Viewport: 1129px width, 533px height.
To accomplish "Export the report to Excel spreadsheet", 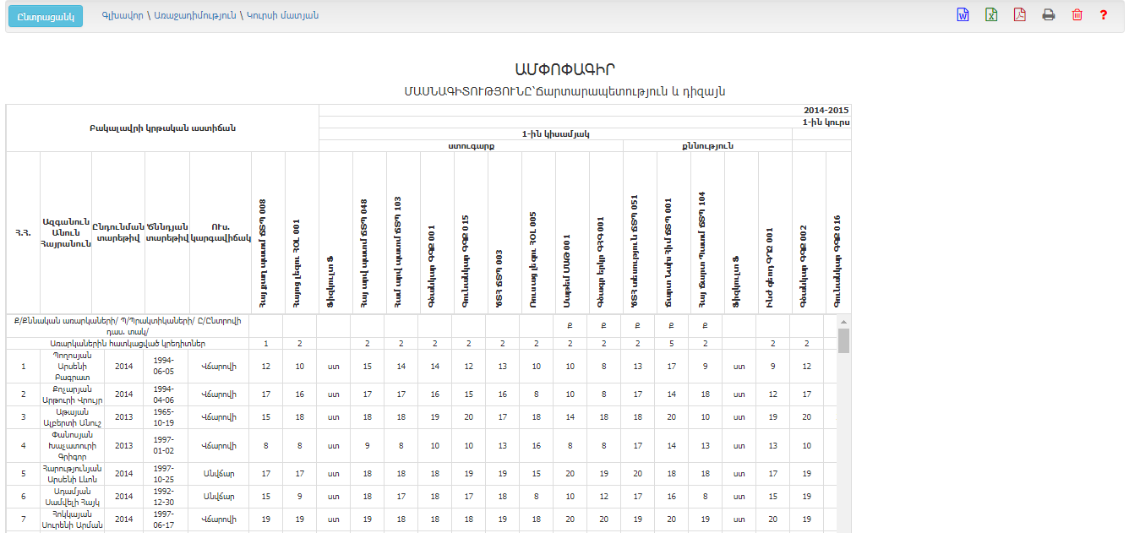I will tap(991, 15).
